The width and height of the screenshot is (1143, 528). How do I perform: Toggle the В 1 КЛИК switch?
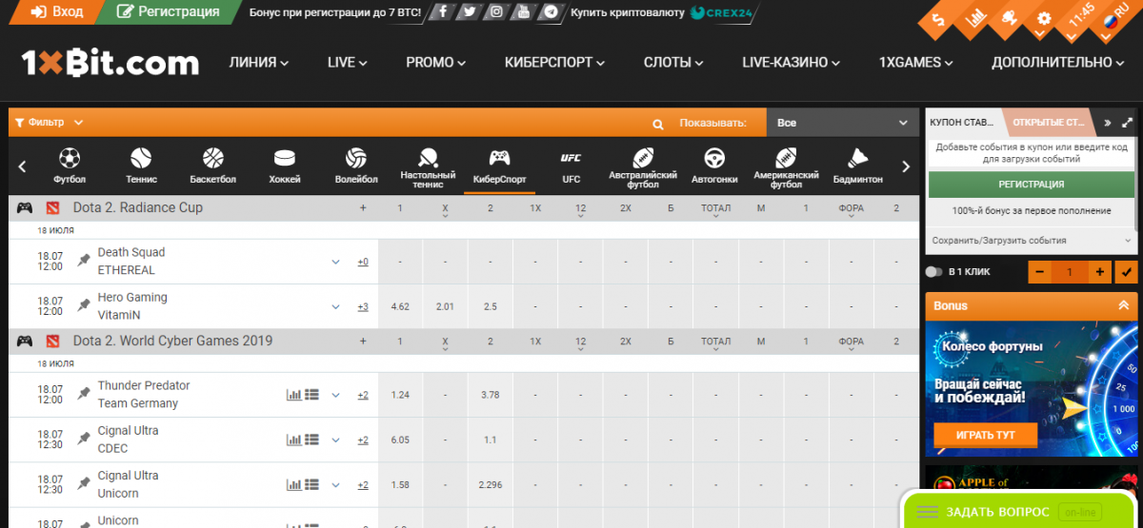click(x=933, y=272)
